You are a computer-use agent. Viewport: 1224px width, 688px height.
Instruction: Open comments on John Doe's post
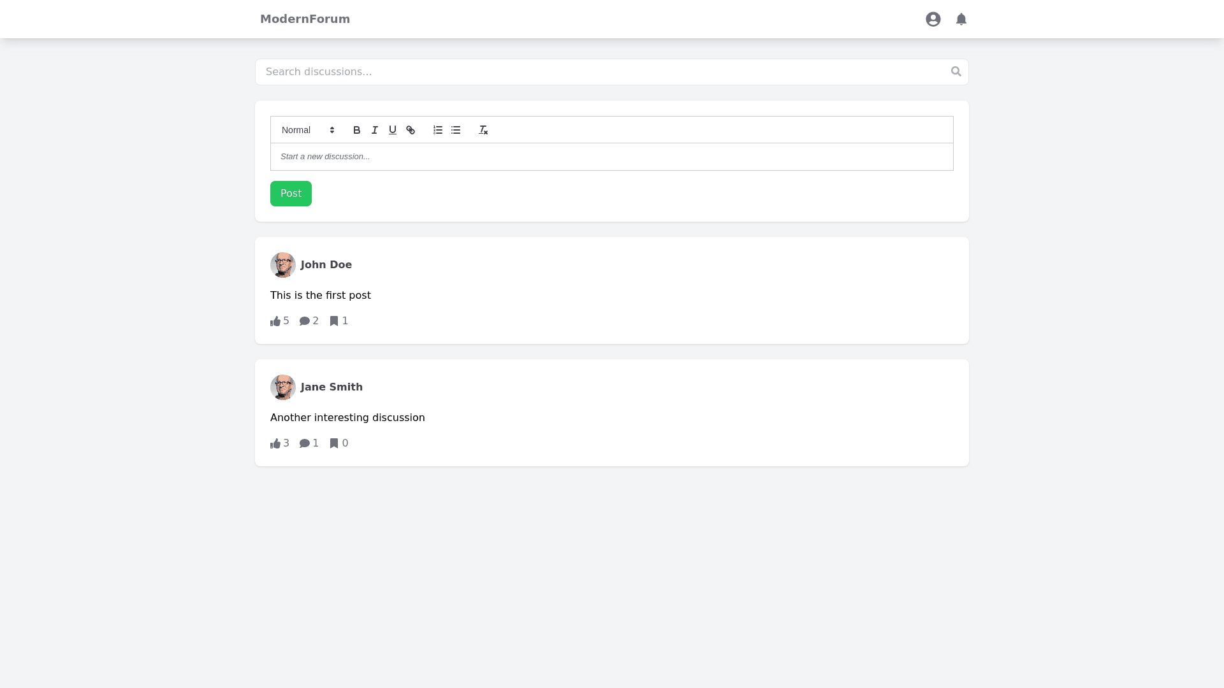coord(309,321)
